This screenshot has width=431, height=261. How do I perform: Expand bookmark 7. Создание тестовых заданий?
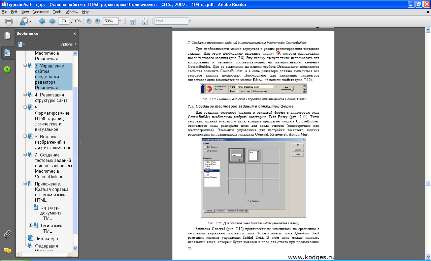point(25,154)
